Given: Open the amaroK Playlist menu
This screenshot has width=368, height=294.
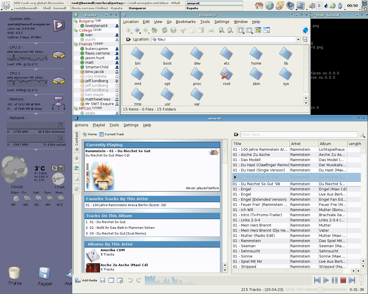Looking at the screenshot, I should pos(99,125).
